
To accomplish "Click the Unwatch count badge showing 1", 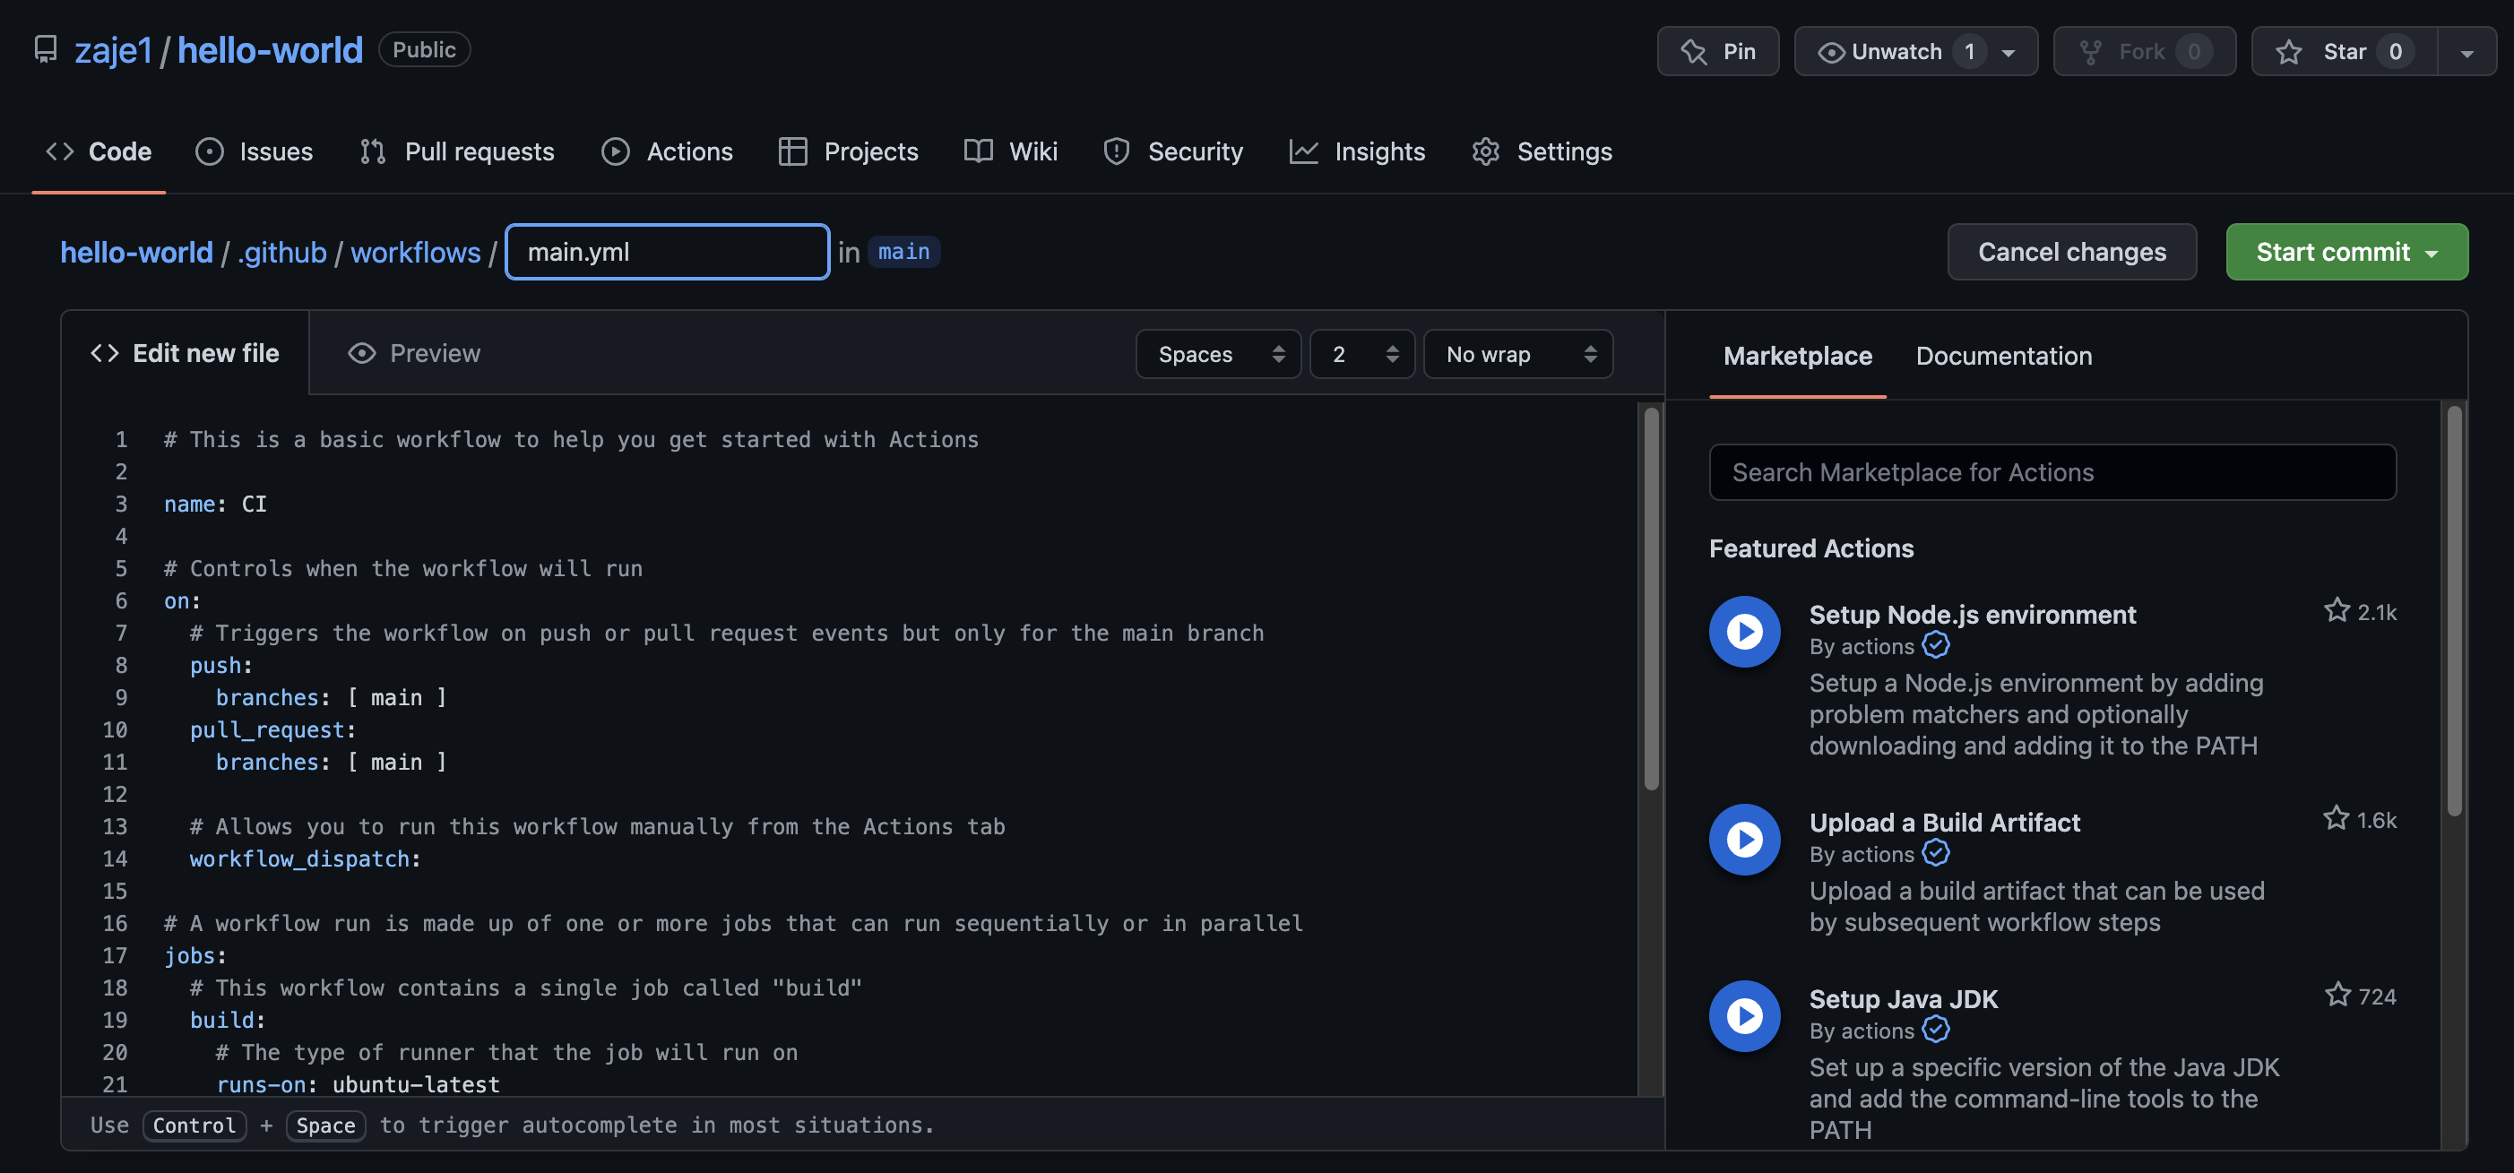I will coord(1969,52).
